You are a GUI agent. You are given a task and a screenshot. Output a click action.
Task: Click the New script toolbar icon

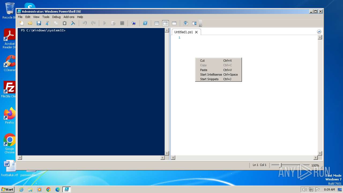[x=22, y=23]
